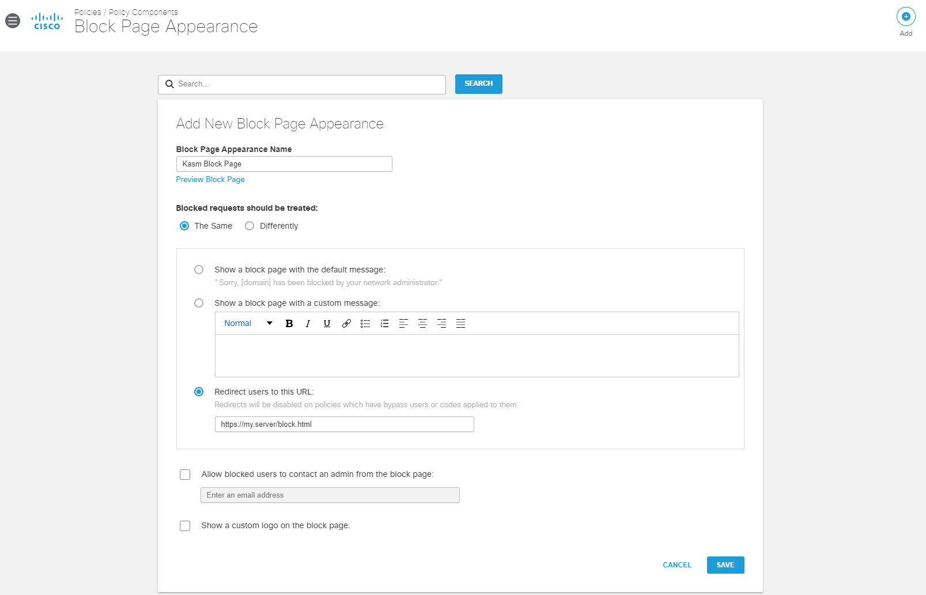
Task: Click the Add button to create new appearance
Action: (x=905, y=17)
